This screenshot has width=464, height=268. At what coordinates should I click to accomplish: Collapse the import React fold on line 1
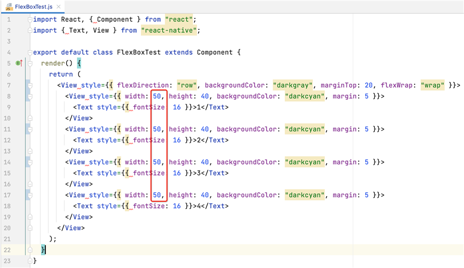tap(30, 19)
